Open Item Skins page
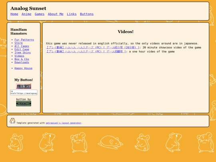This screenshot has height=162, width=216. point(22,53)
